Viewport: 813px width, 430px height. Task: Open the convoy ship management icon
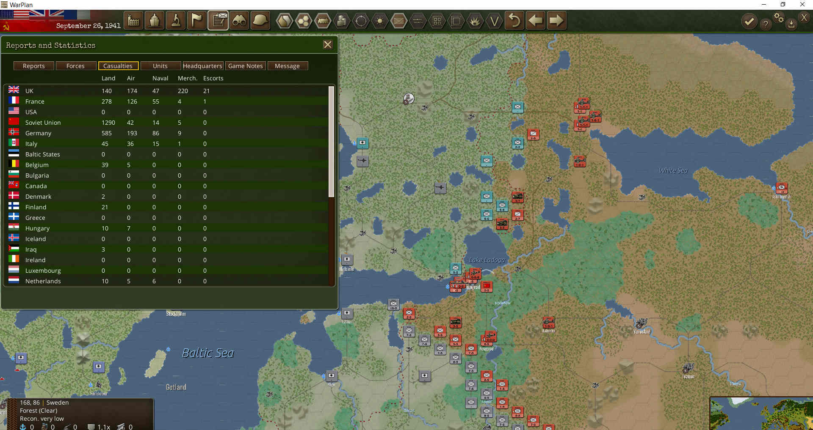pyautogui.click(x=155, y=20)
